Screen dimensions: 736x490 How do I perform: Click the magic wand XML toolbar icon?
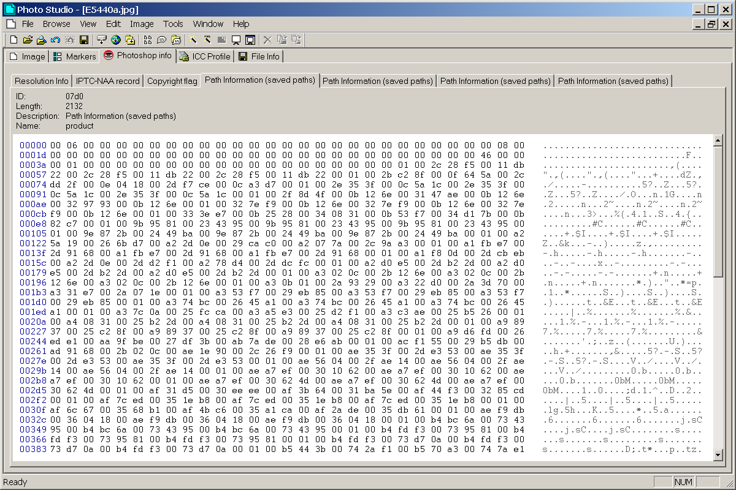tap(207, 40)
